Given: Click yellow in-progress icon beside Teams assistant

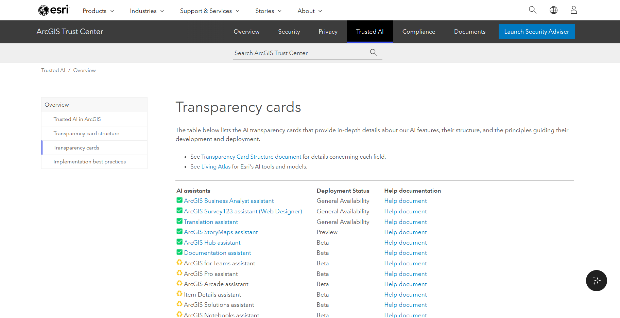Looking at the screenshot, I should 179,263.
